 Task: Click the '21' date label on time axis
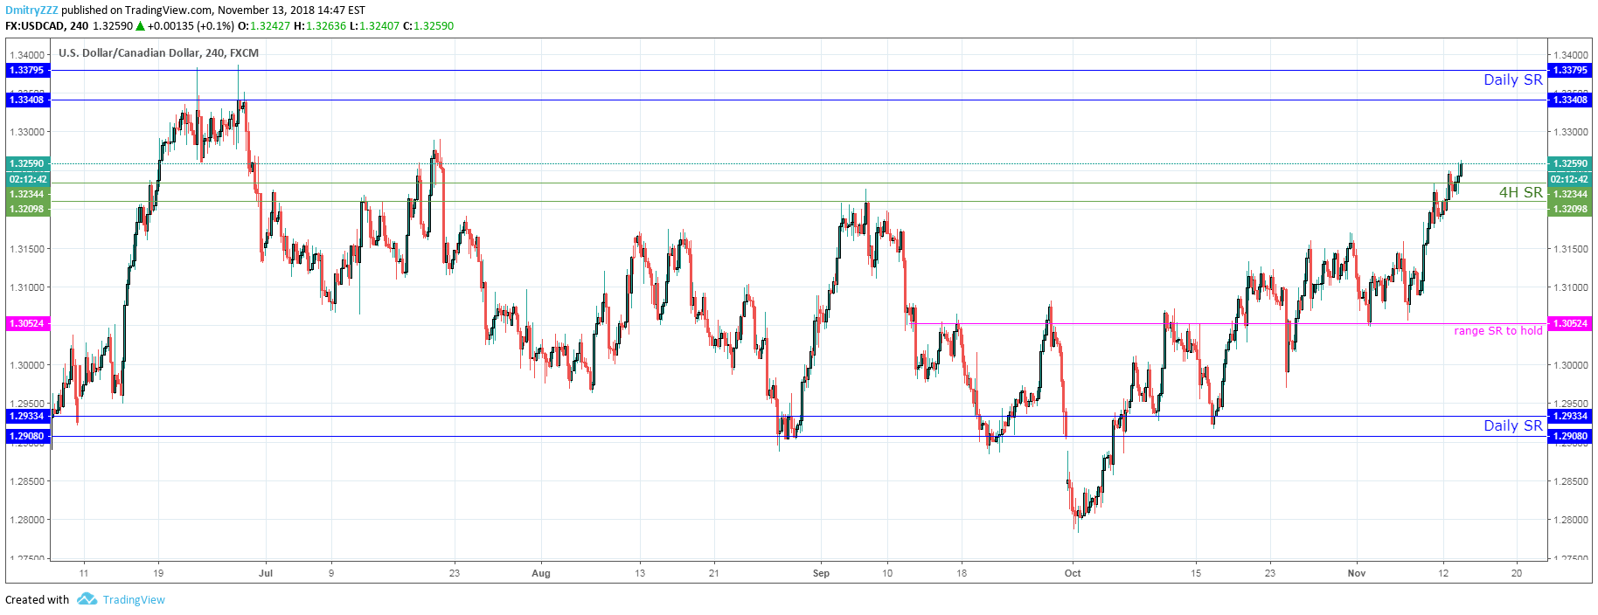tap(714, 573)
